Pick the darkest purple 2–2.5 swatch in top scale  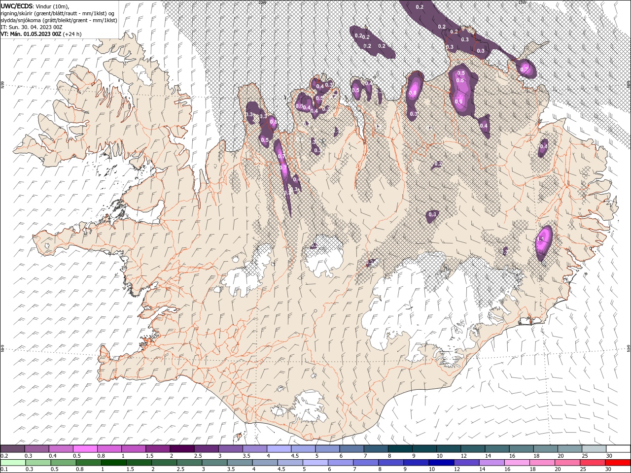pos(182,449)
